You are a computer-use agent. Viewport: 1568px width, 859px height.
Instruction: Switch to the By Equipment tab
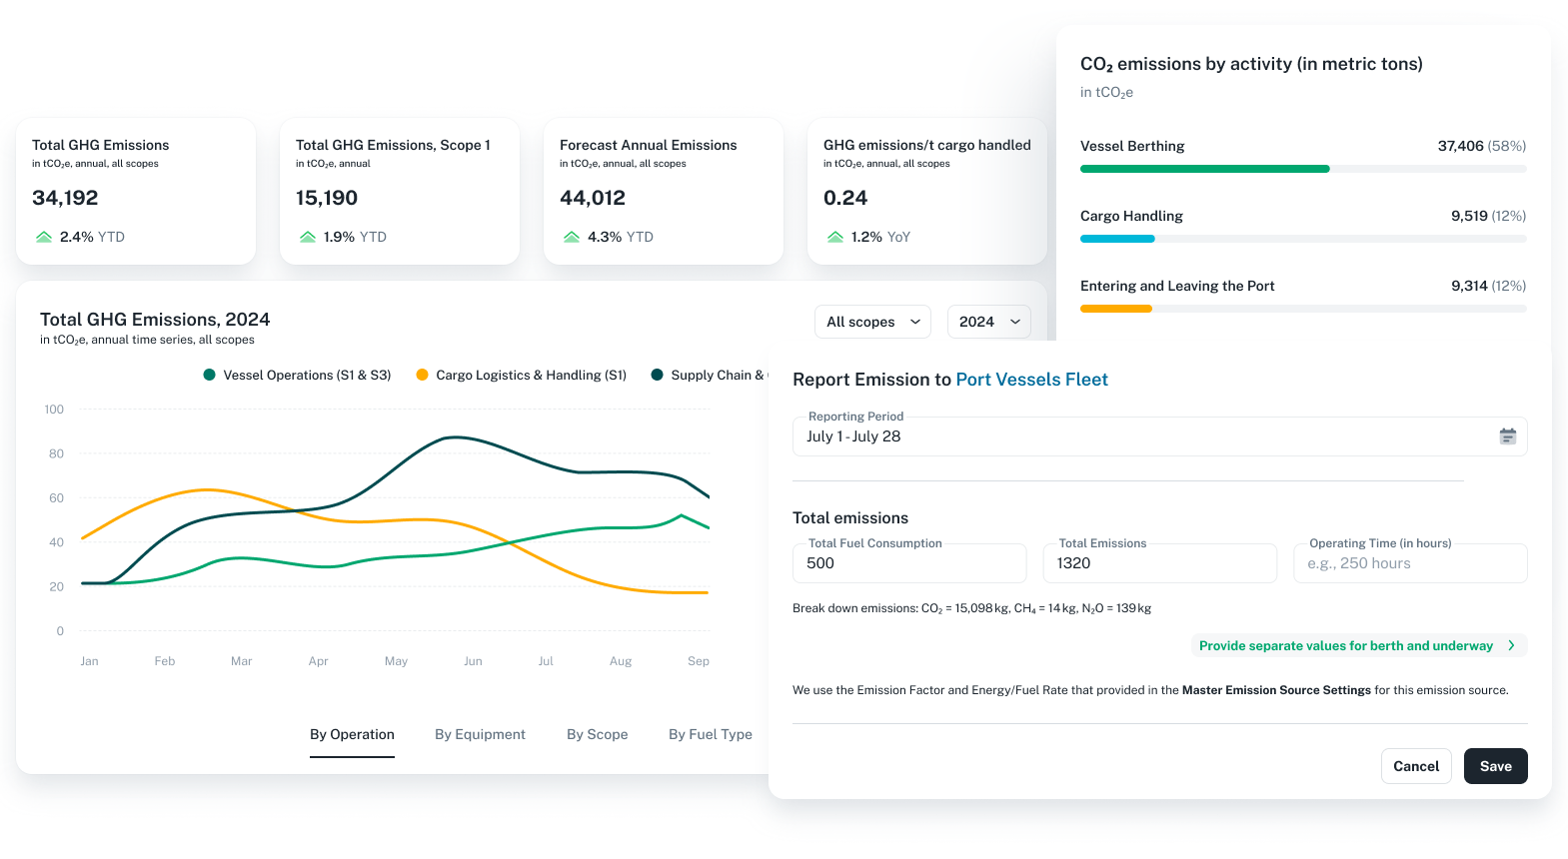tap(480, 734)
